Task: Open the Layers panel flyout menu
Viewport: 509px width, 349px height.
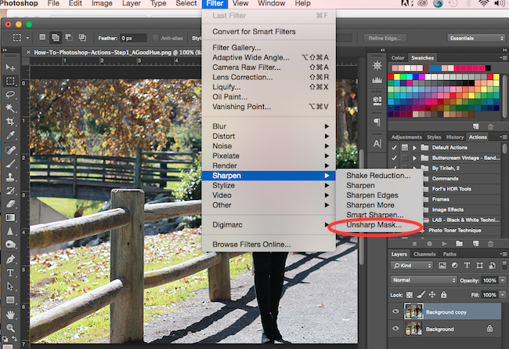Action: pos(504,253)
